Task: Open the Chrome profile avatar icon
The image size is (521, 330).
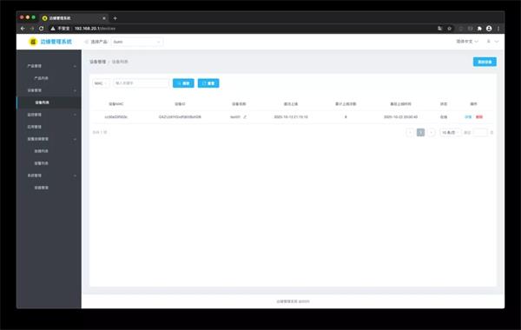Action: point(489,29)
